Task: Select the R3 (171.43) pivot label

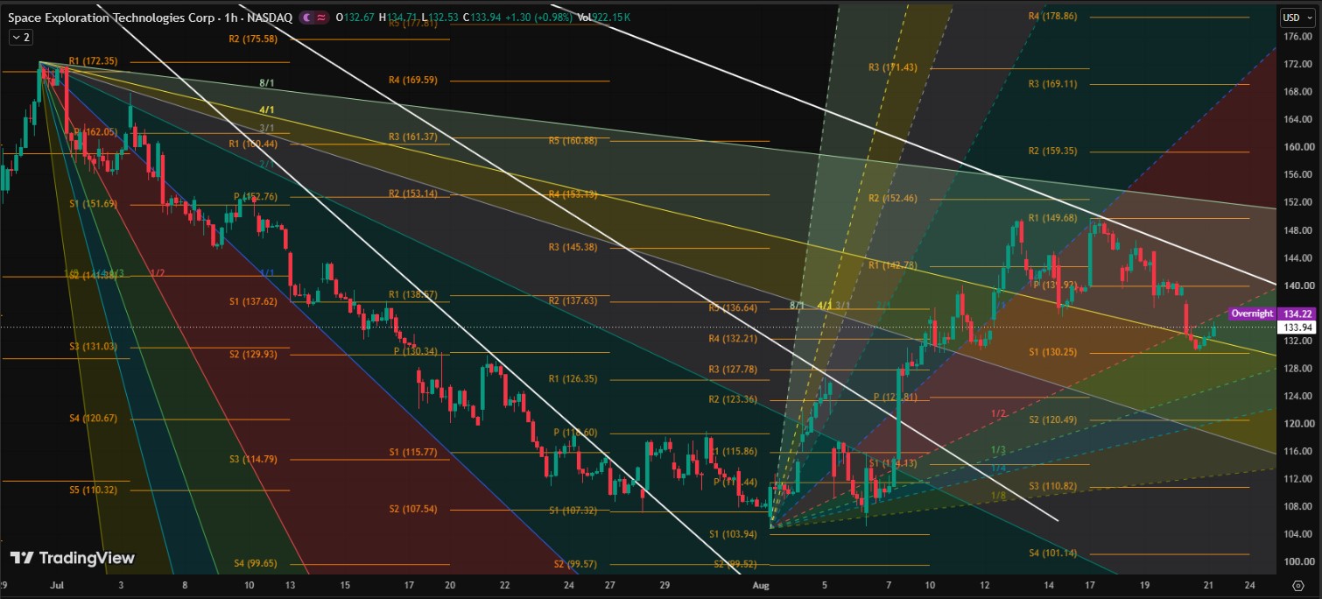Action: [x=893, y=67]
